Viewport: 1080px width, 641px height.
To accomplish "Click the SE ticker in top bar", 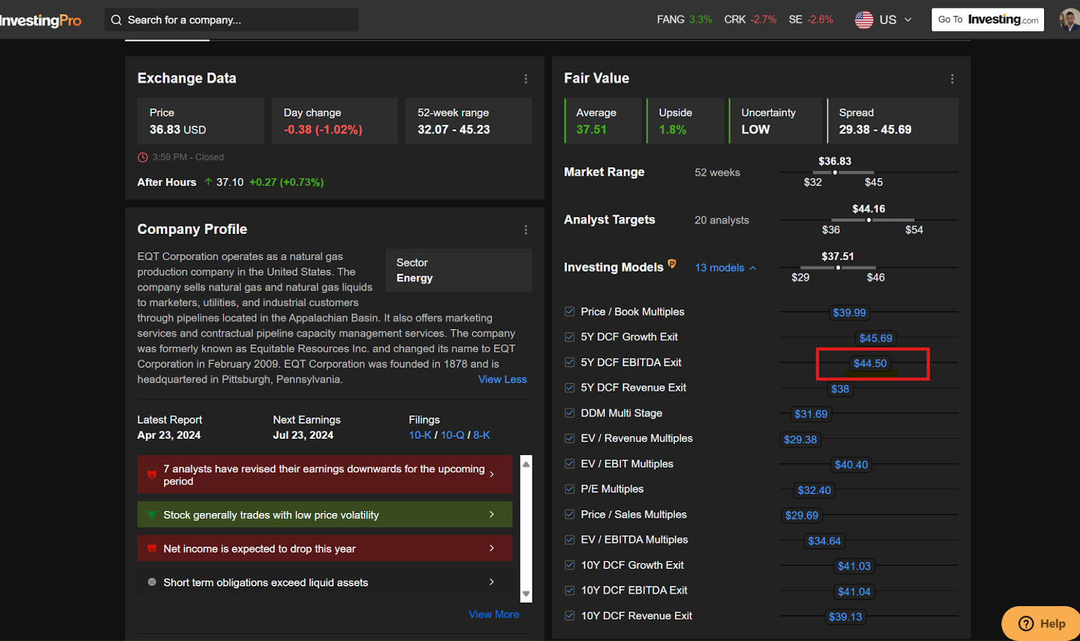I will pos(811,20).
